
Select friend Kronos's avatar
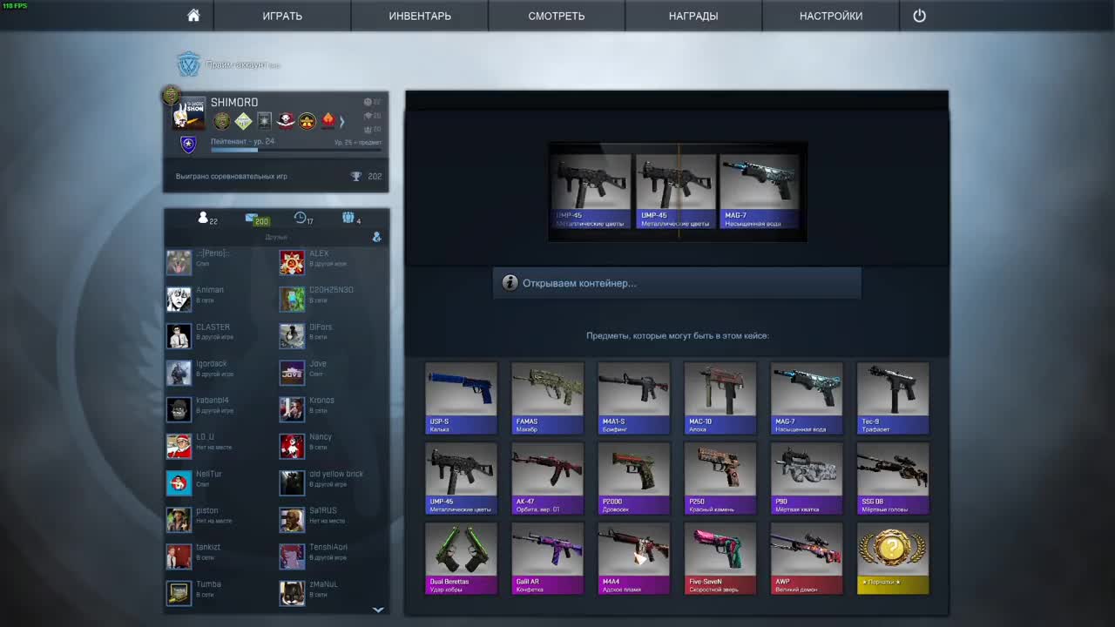coord(292,409)
